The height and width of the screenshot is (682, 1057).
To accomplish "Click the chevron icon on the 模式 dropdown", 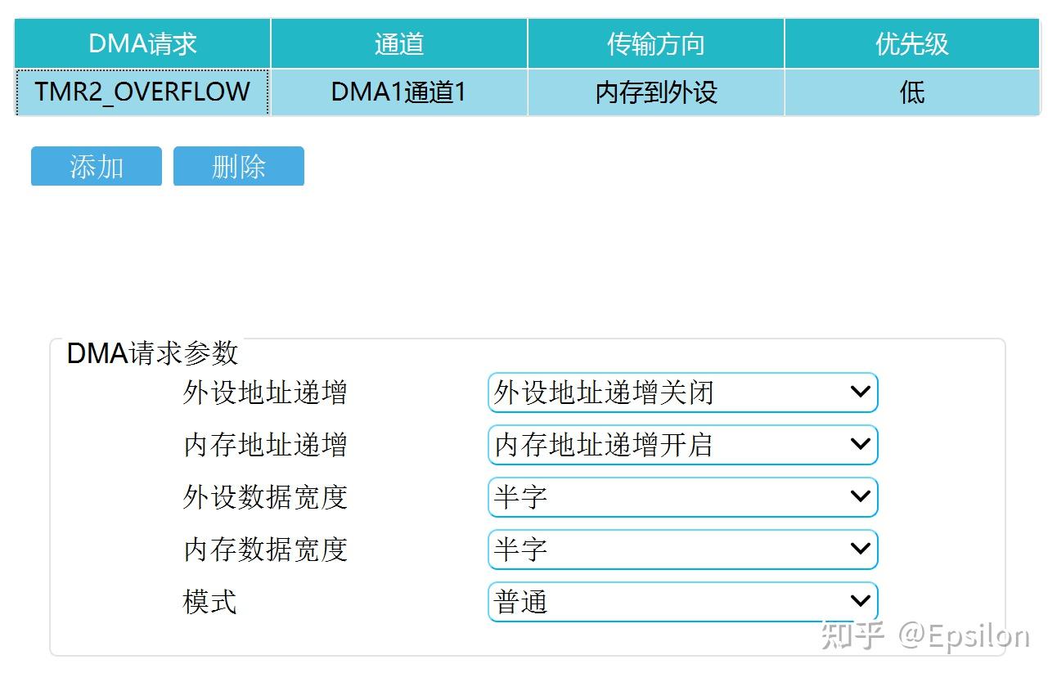I will point(860,602).
